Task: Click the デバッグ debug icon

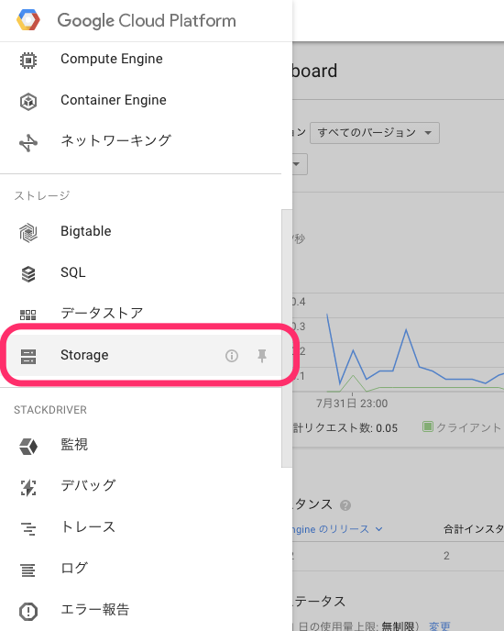Action: pos(28,488)
